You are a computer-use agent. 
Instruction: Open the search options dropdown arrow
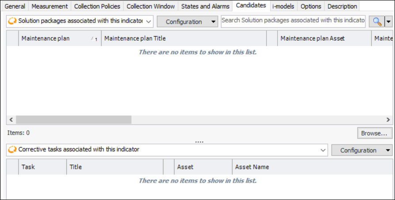point(388,21)
